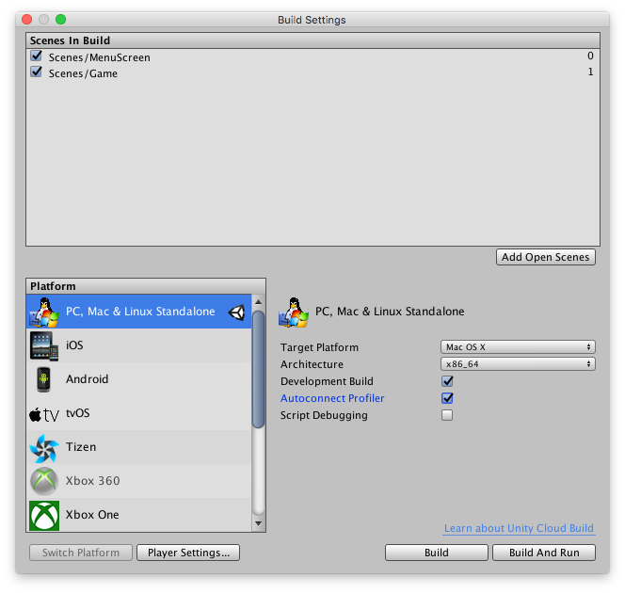This screenshot has height=593, width=625.
Task: Select the Android platform label
Action: pos(87,379)
